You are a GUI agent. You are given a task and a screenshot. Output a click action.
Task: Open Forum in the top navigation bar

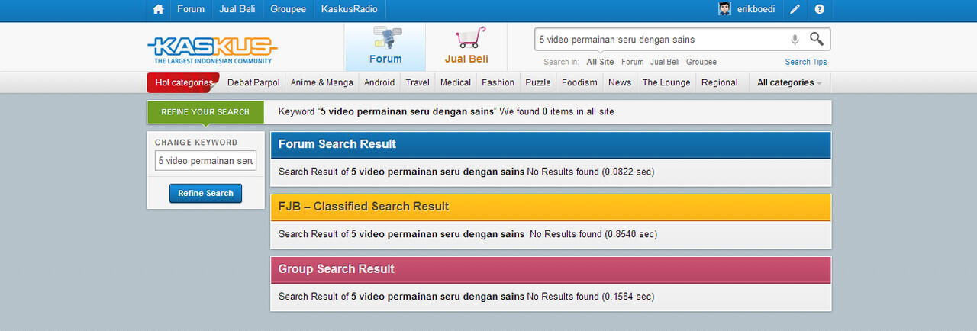pyautogui.click(x=191, y=9)
